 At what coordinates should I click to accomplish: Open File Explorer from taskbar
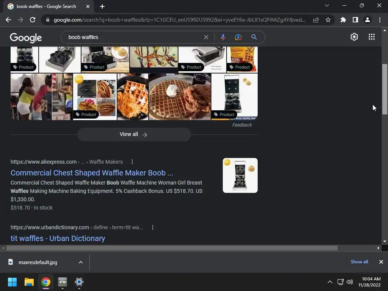click(29, 282)
